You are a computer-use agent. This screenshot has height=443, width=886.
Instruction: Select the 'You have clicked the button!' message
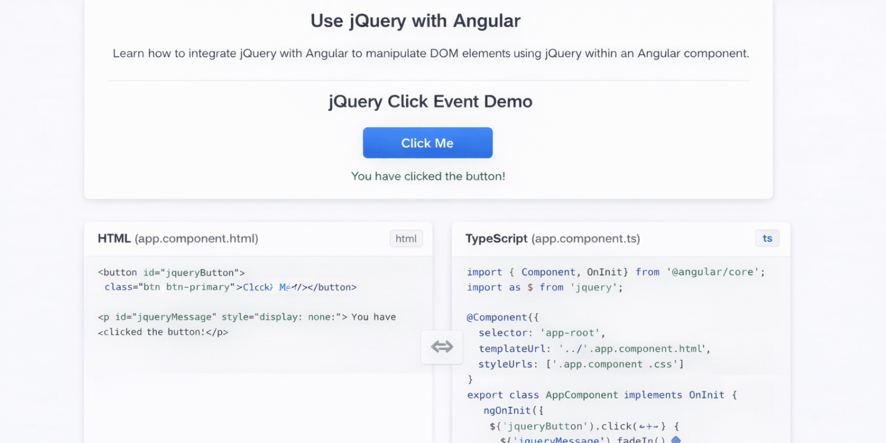[428, 176]
